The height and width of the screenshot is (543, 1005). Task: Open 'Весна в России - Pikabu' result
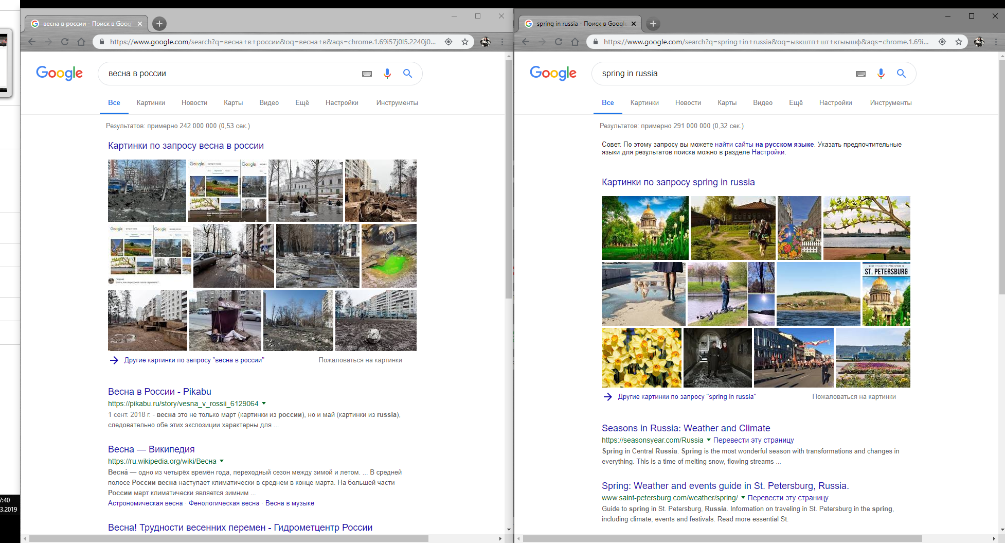tap(159, 392)
